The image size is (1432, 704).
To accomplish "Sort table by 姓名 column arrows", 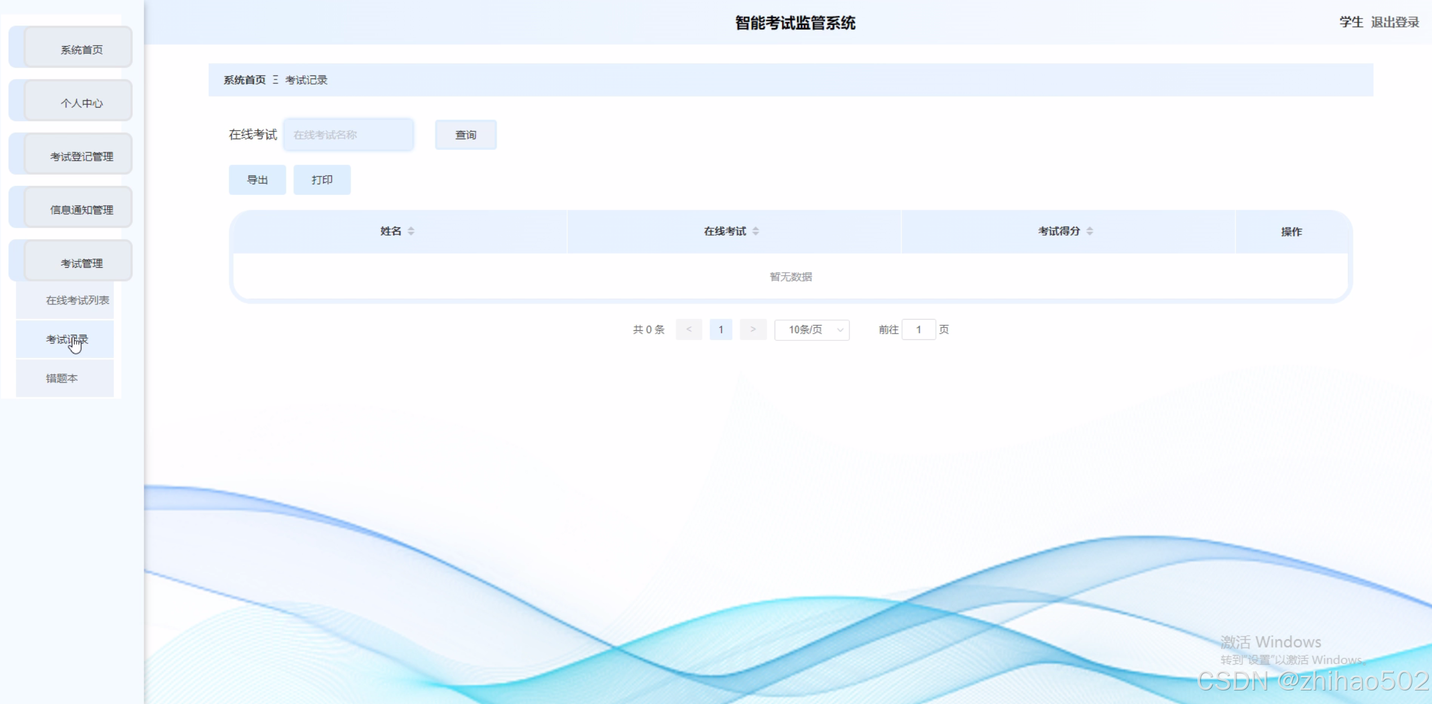I will point(411,231).
